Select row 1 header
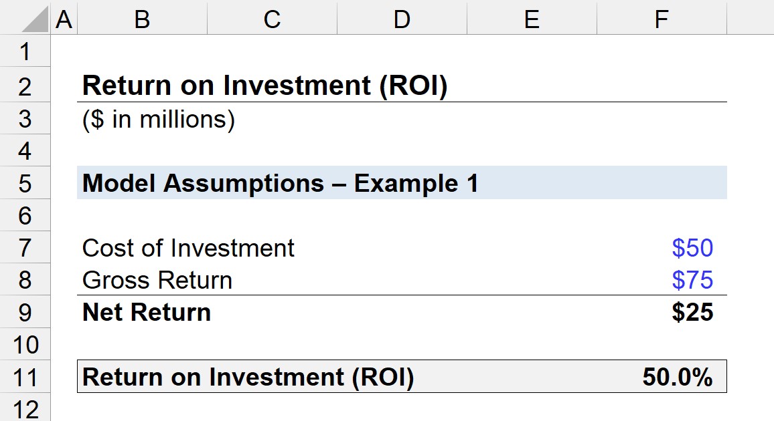 pos(25,51)
